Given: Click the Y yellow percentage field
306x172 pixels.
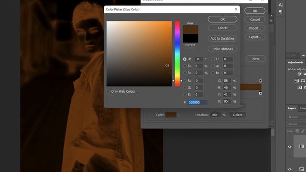Looking at the screenshot, I should click(227, 95).
